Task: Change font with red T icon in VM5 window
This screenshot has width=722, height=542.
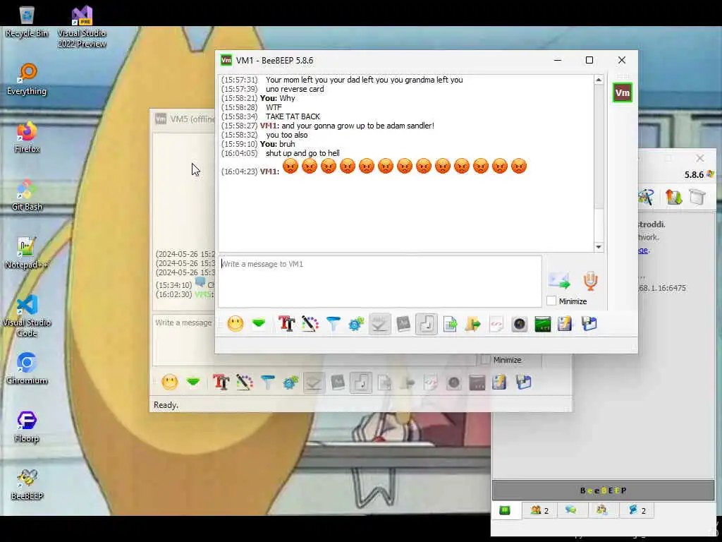Action: [221, 382]
